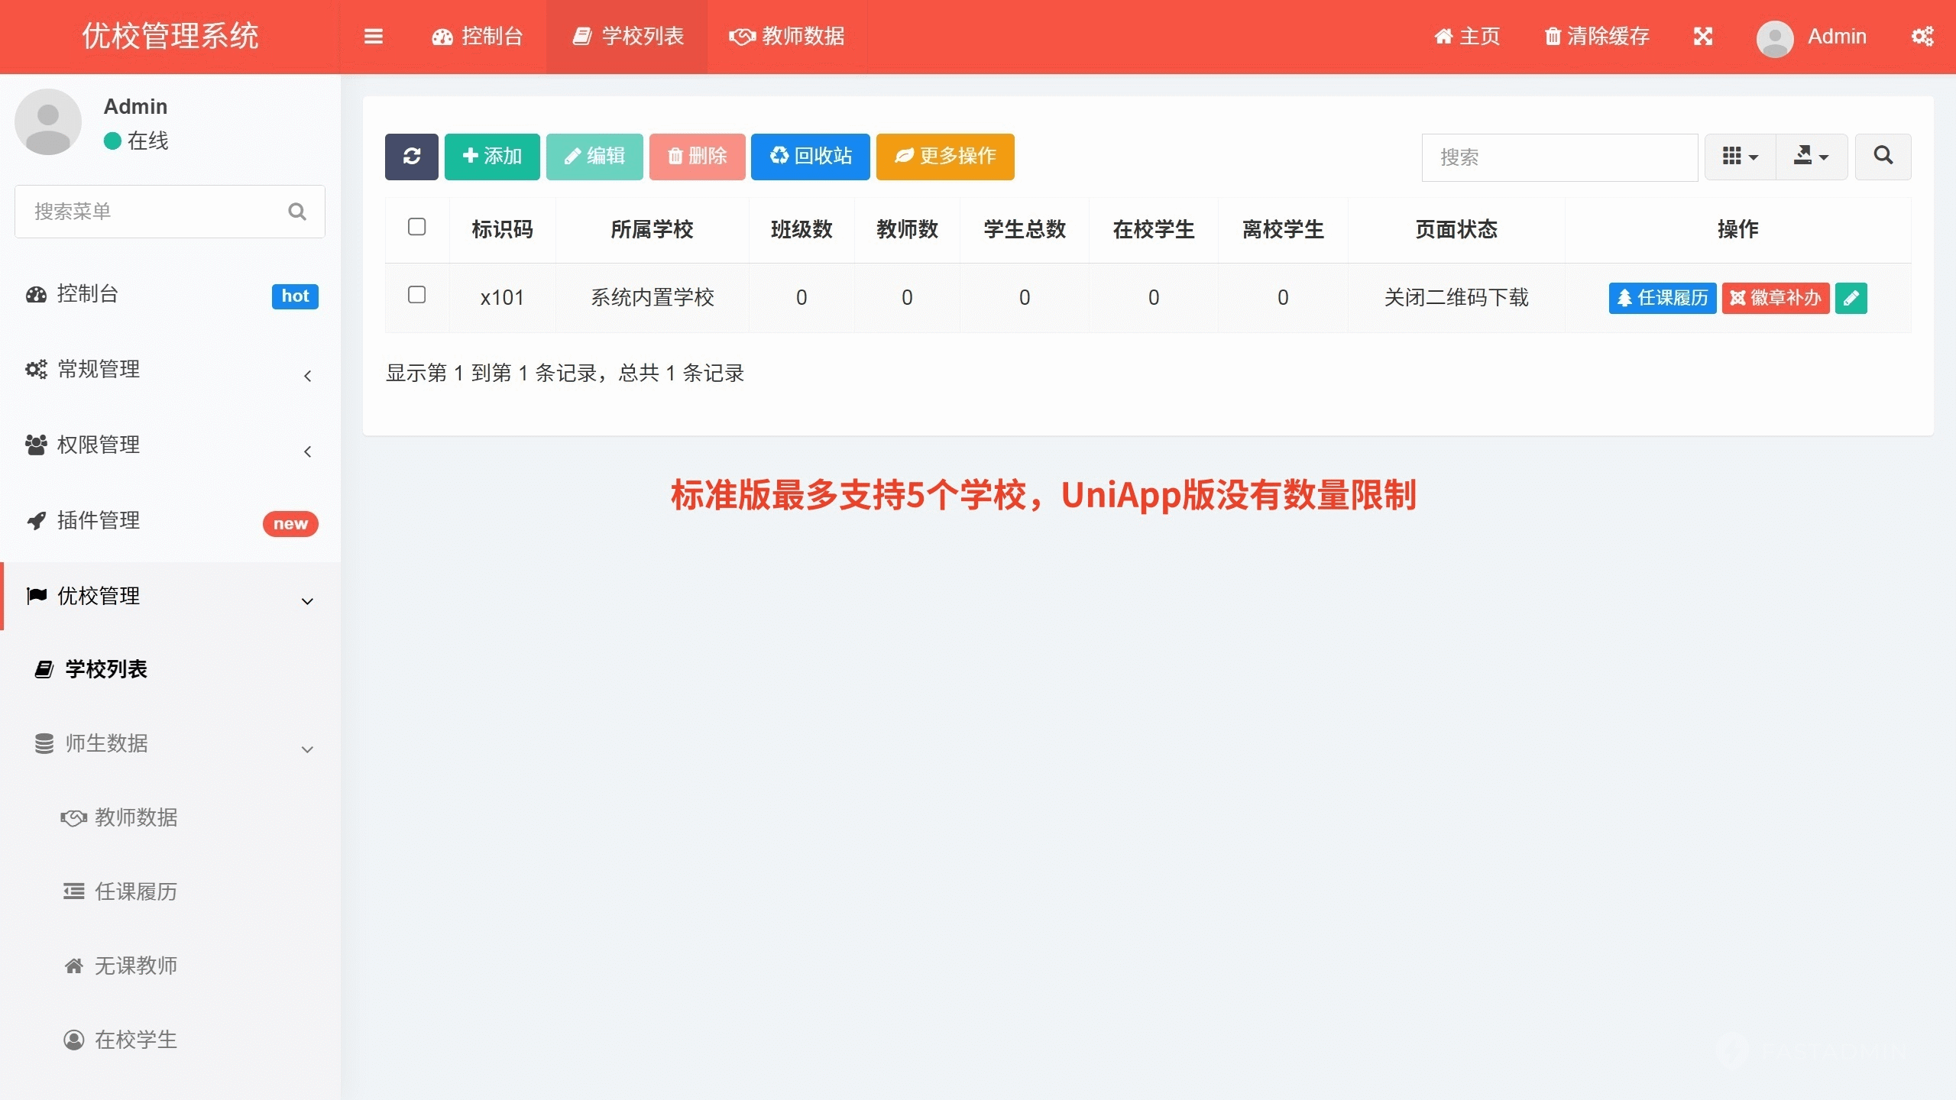Click the fullscreen expand icon in header
1956x1100 pixels.
(1703, 37)
